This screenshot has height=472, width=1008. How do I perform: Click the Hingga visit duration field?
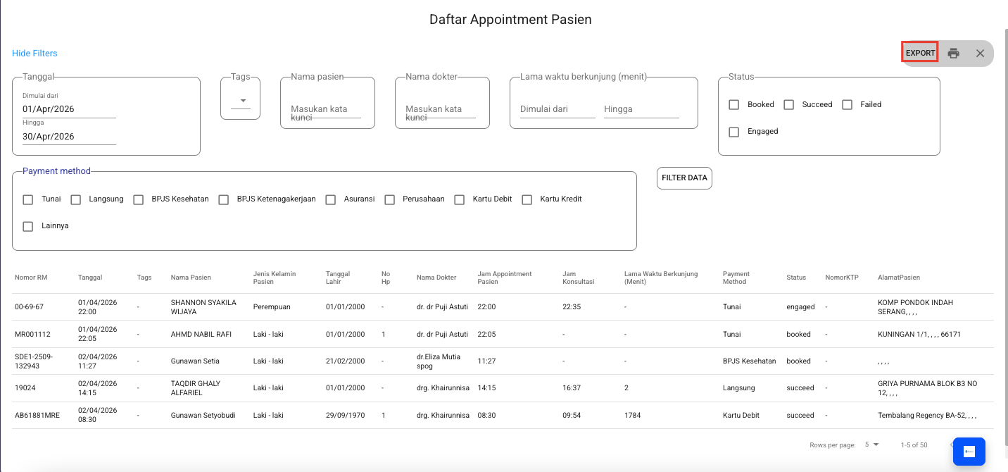pyautogui.click(x=641, y=109)
